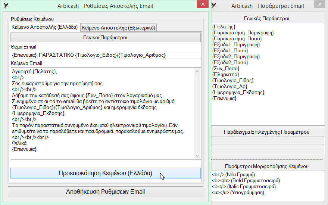Close the Παράμετροι Email window

[320, 4]
